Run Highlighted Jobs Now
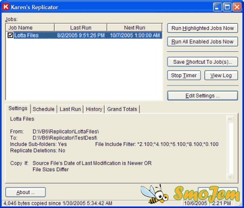The image size is (244, 208). coord(202,28)
